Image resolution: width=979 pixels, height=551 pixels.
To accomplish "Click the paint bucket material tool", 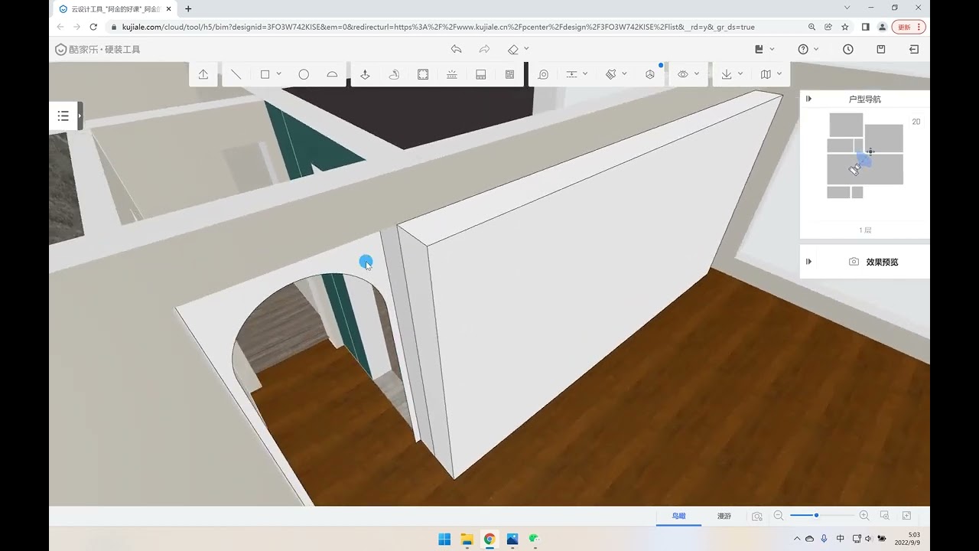I will (x=610, y=74).
